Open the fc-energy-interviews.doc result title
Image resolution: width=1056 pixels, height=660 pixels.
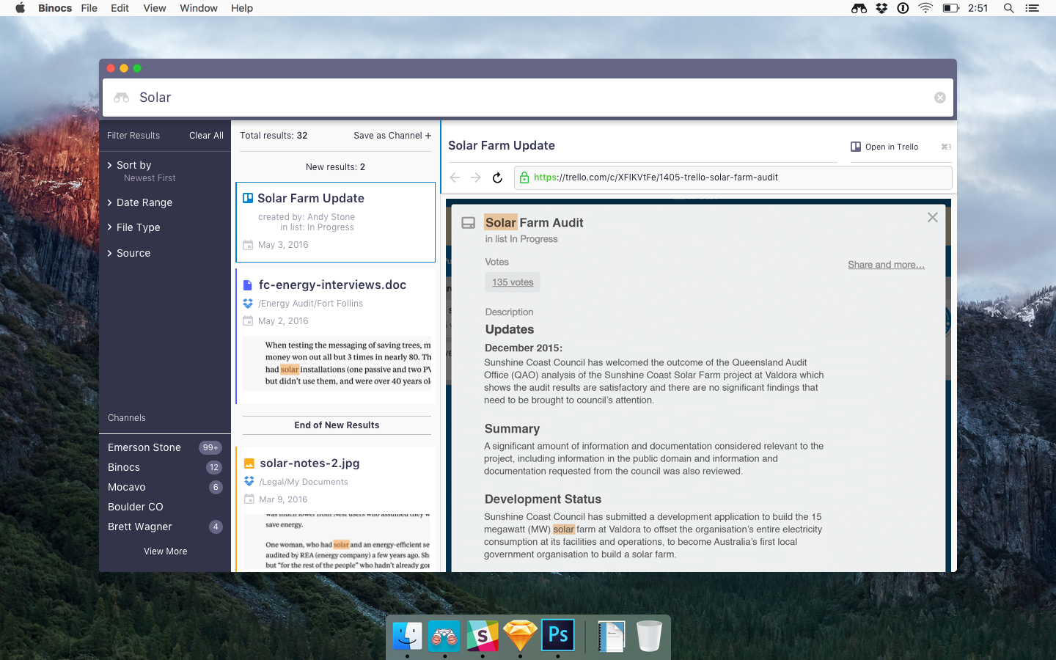pos(332,285)
